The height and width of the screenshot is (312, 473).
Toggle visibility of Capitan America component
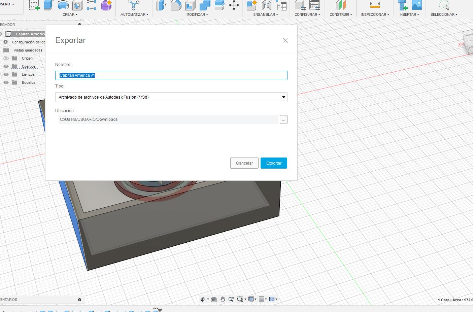point(1,34)
